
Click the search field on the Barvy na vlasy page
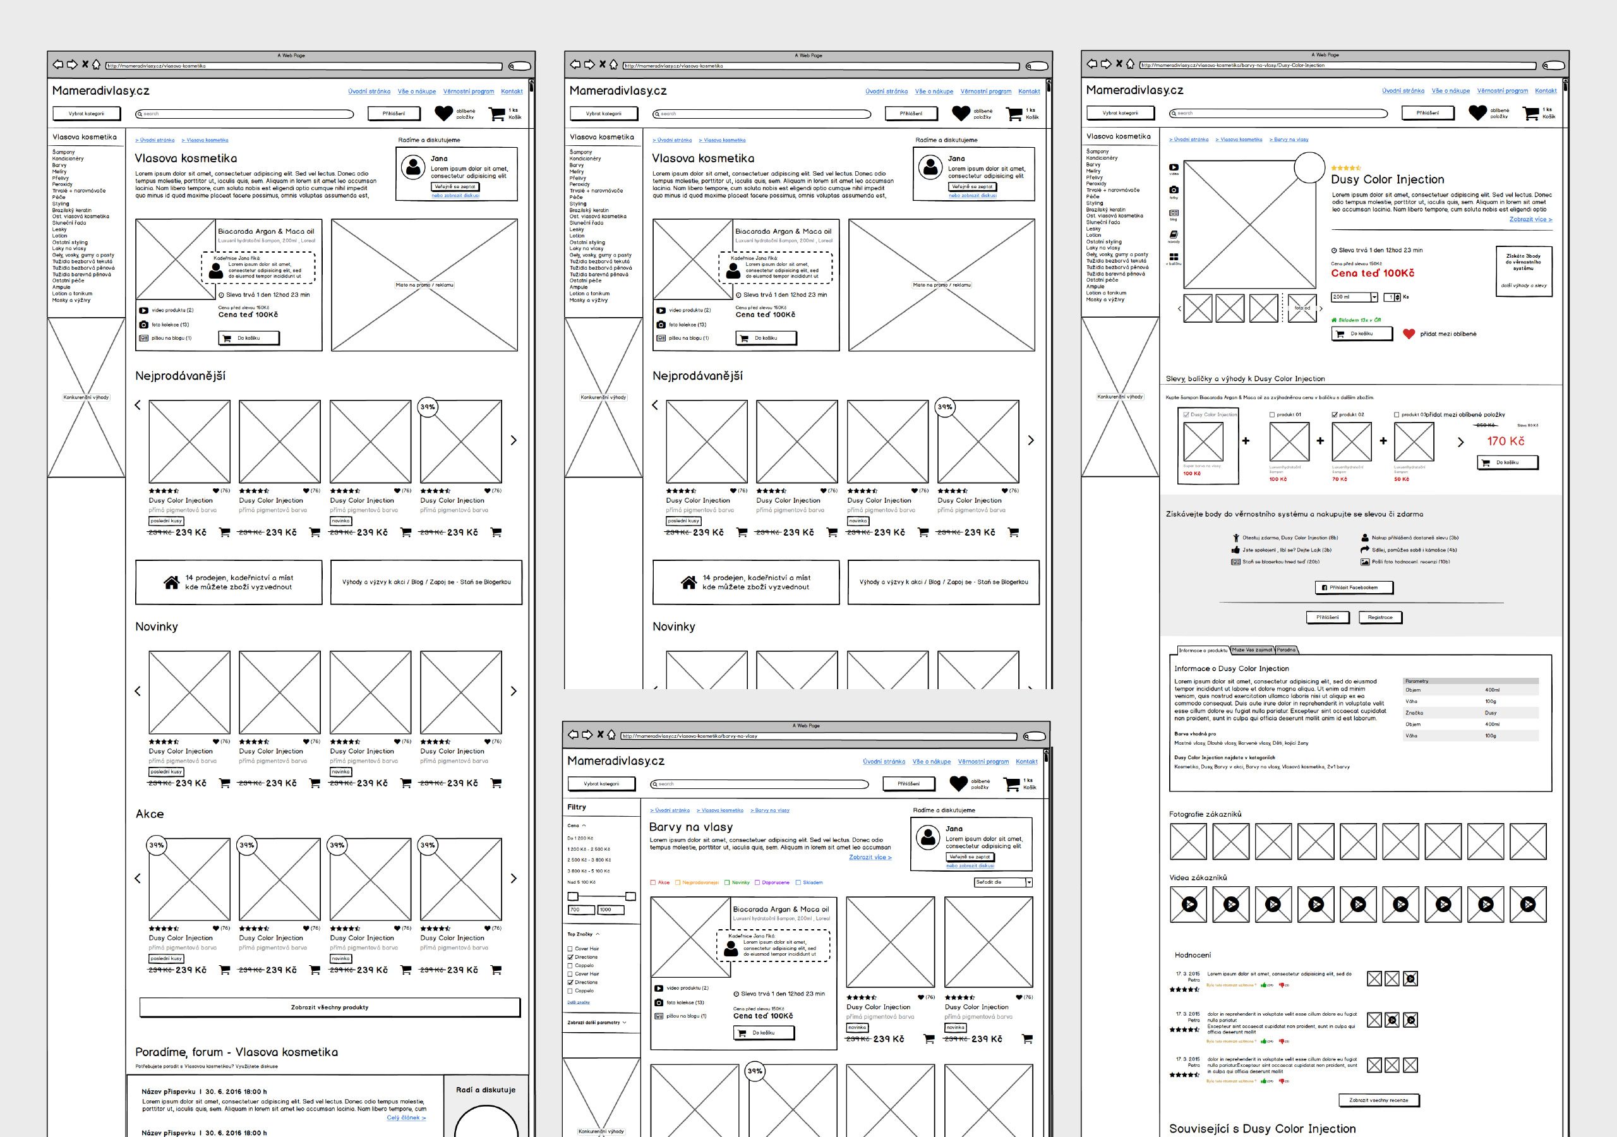tap(759, 784)
